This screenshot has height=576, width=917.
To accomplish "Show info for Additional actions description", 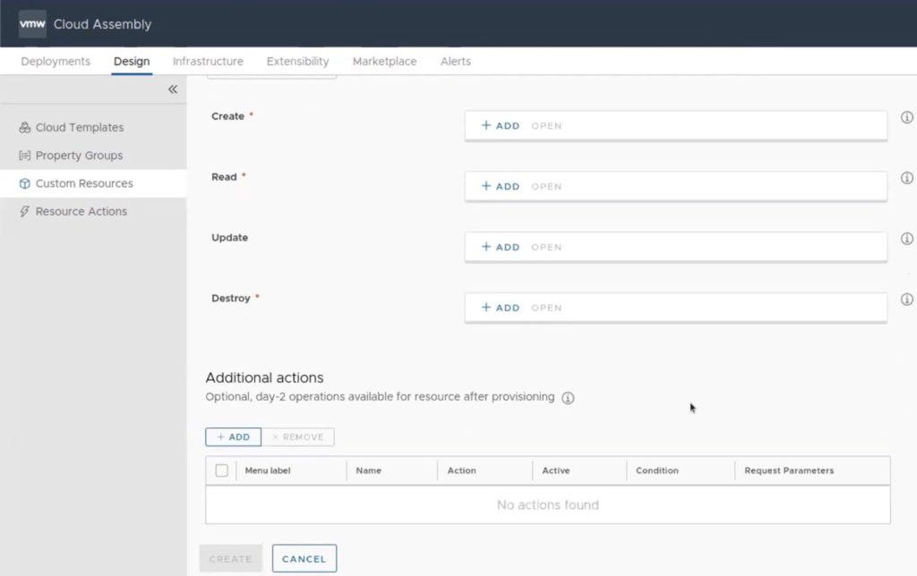I will [x=568, y=398].
